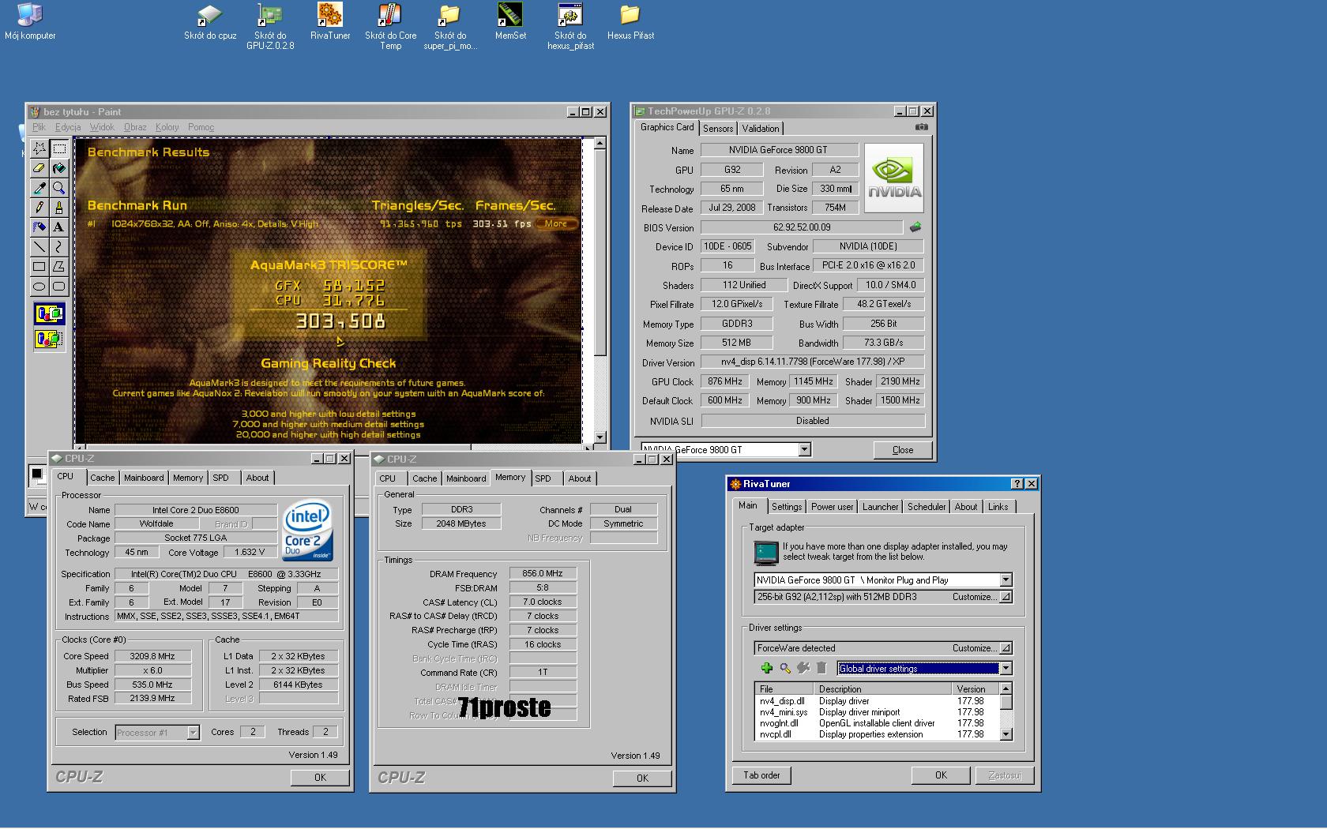
Task: Click the Core Speed value 3209.8 MHz
Action: (152, 656)
